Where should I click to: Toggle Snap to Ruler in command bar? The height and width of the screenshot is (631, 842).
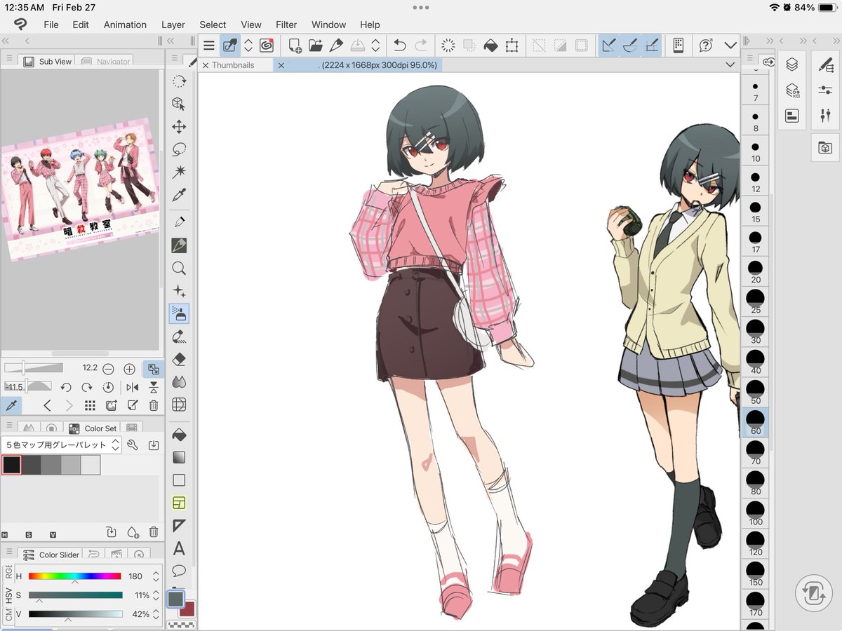tap(609, 46)
